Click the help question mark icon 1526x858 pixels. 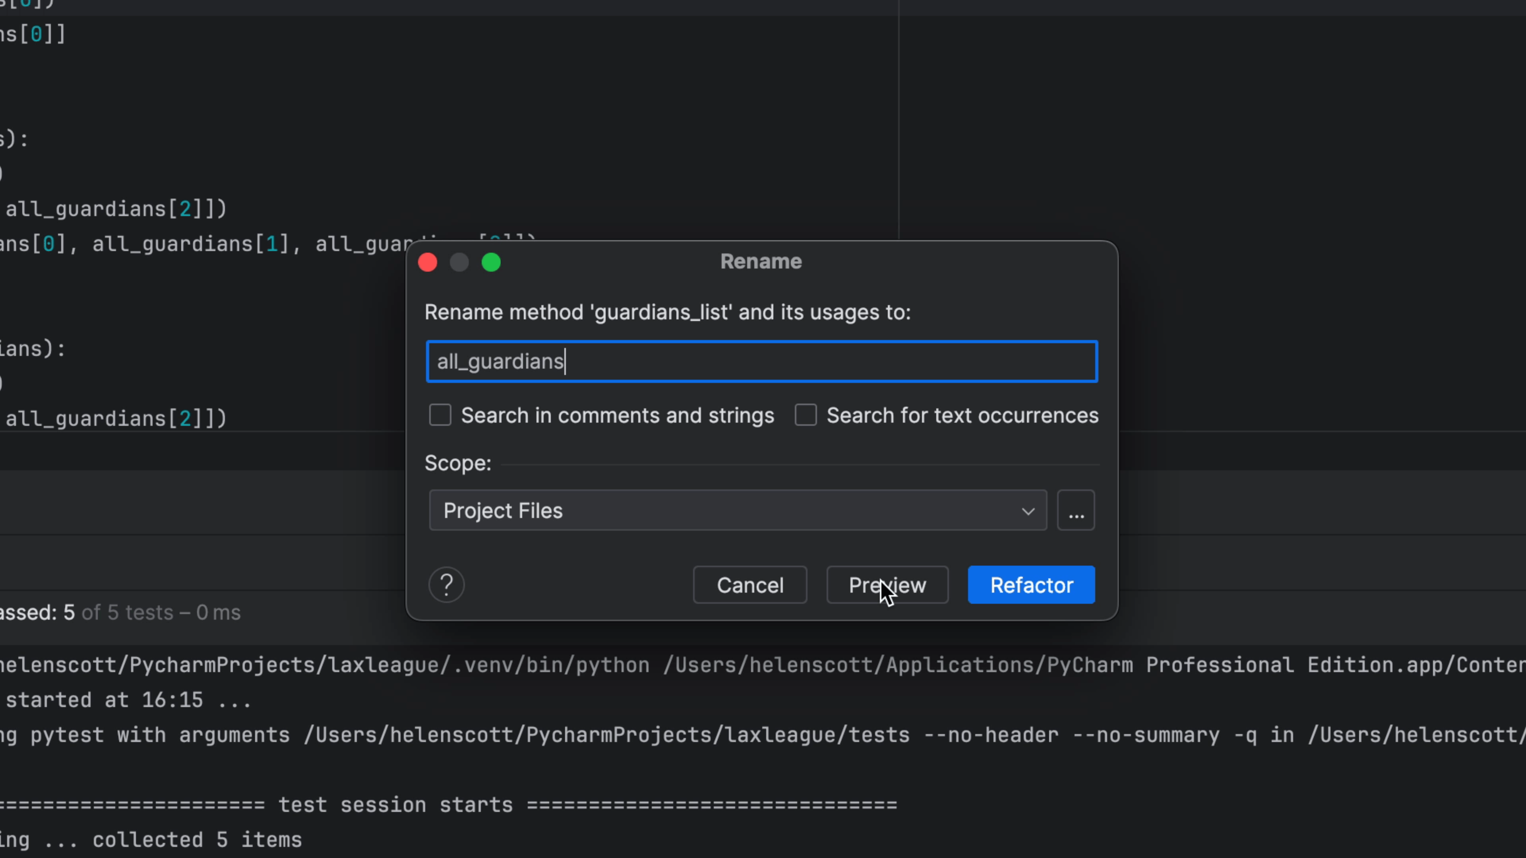[x=446, y=585]
